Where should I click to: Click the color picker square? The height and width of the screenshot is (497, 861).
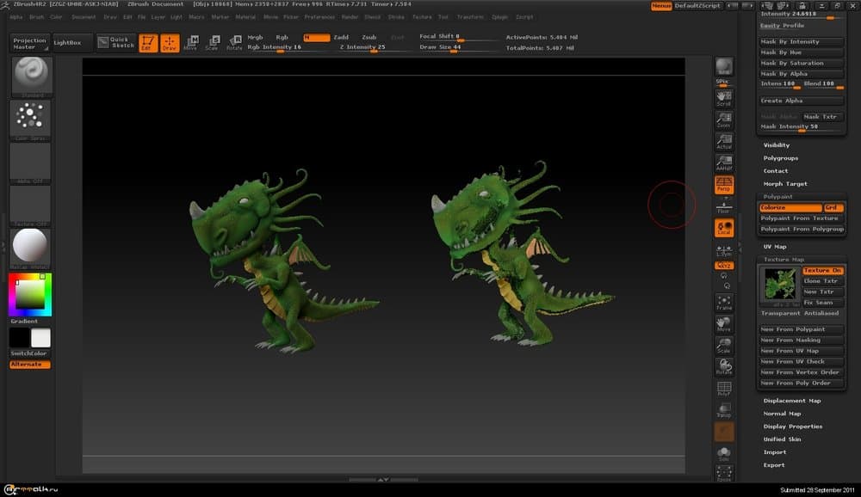click(x=30, y=295)
